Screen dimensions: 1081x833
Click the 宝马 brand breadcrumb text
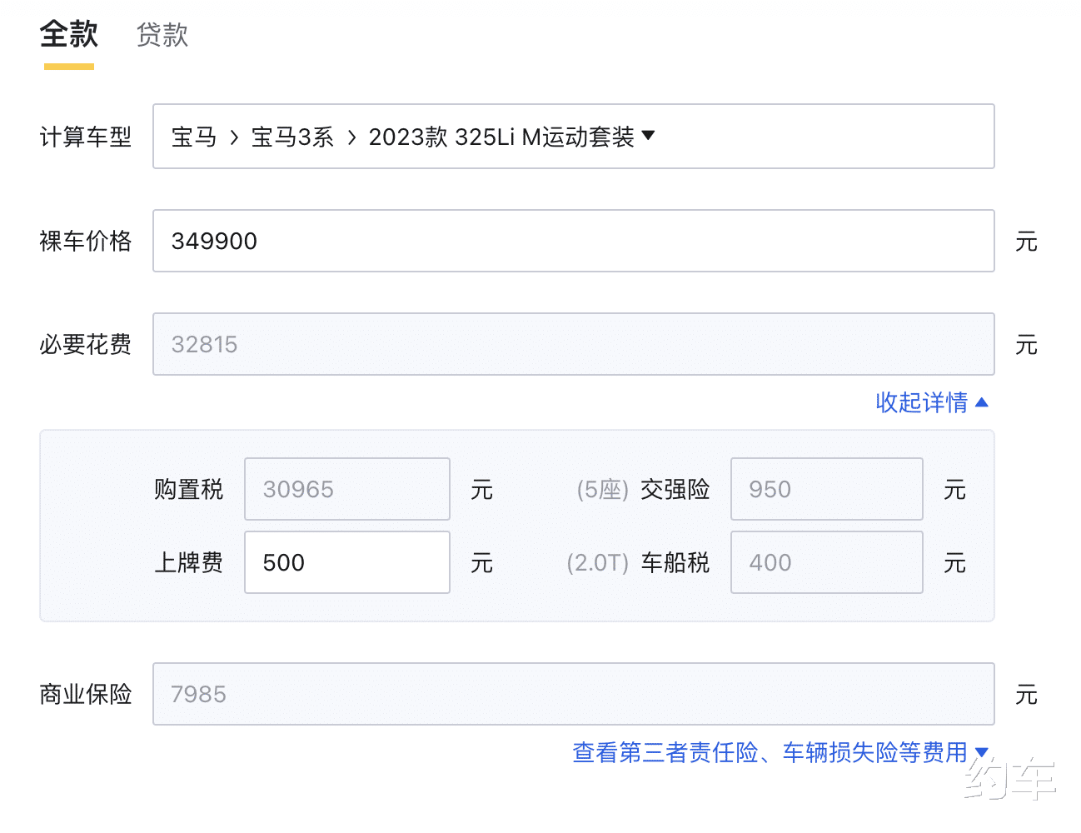pos(194,137)
